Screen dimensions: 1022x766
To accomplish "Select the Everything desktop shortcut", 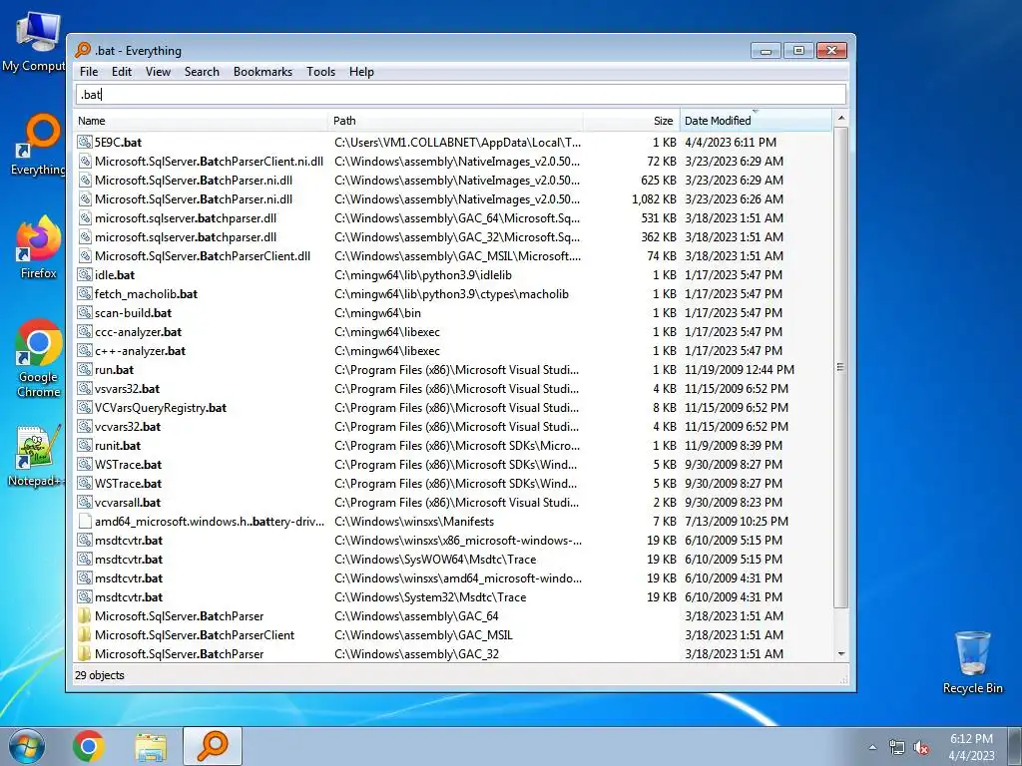I will click(x=38, y=145).
